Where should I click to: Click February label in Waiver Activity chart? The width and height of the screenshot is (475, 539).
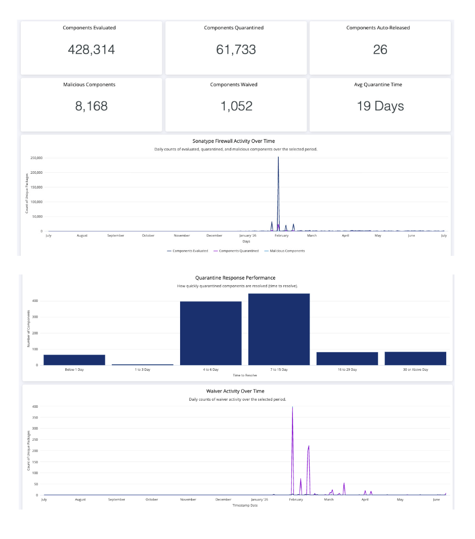click(296, 499)
